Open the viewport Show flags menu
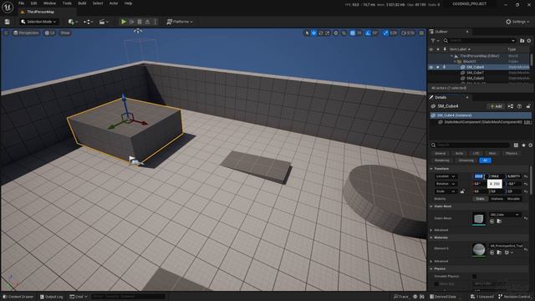Image resolution: width=535 pixels, height=301 pixels. pyautogui.click(x=65, y=33)
